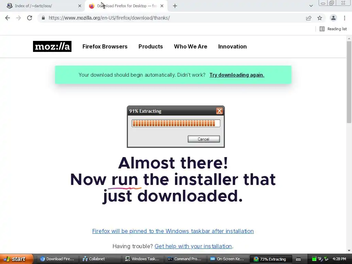Switch to Download Fire... taskbar button
The width and height of the screenshot is (352, 264).
coord(57,259)
